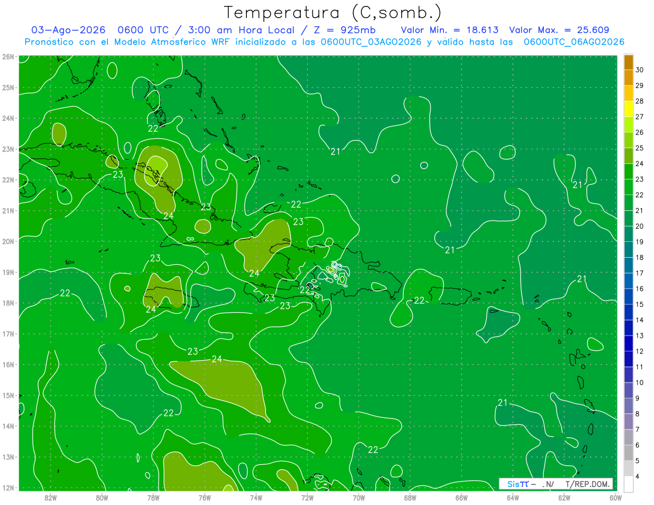The height and width of the screenshot is (505, 654).
Task: Click the '23N' latitude axis label
Action: coord(8,149)
